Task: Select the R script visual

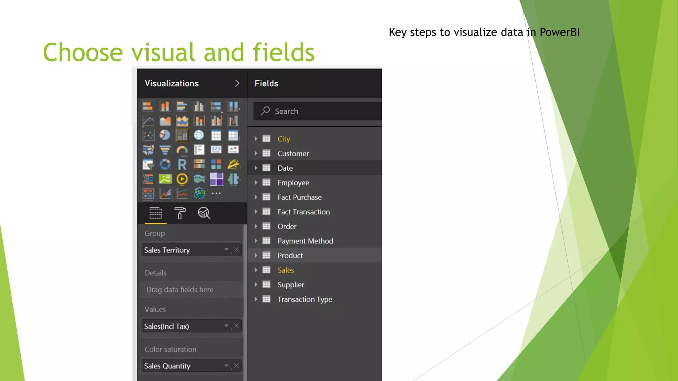Action: (182, 164)
